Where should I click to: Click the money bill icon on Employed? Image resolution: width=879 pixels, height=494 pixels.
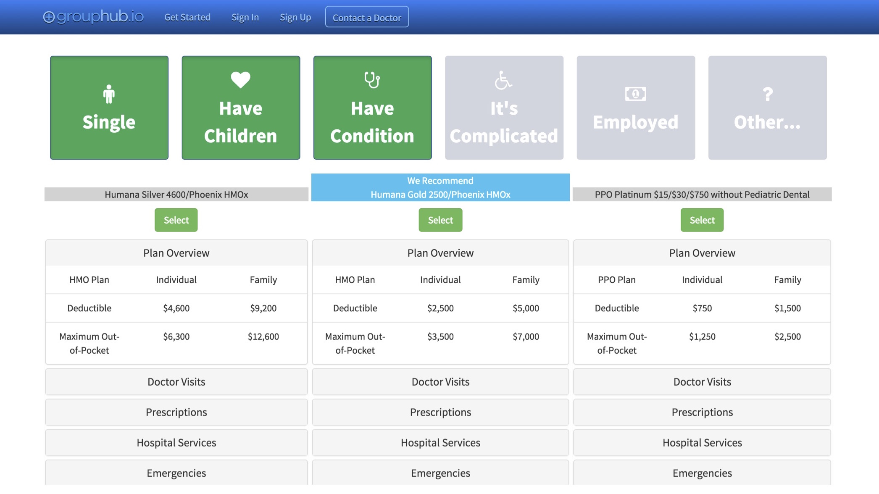tap(635, 94)
